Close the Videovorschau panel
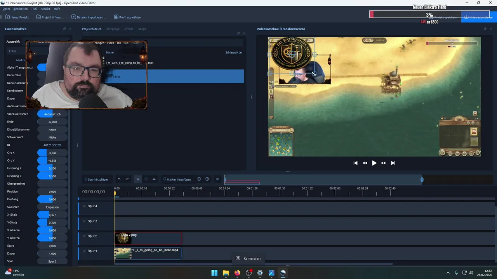The height and width of the screenshot is (279, 497). click(490, 29)
